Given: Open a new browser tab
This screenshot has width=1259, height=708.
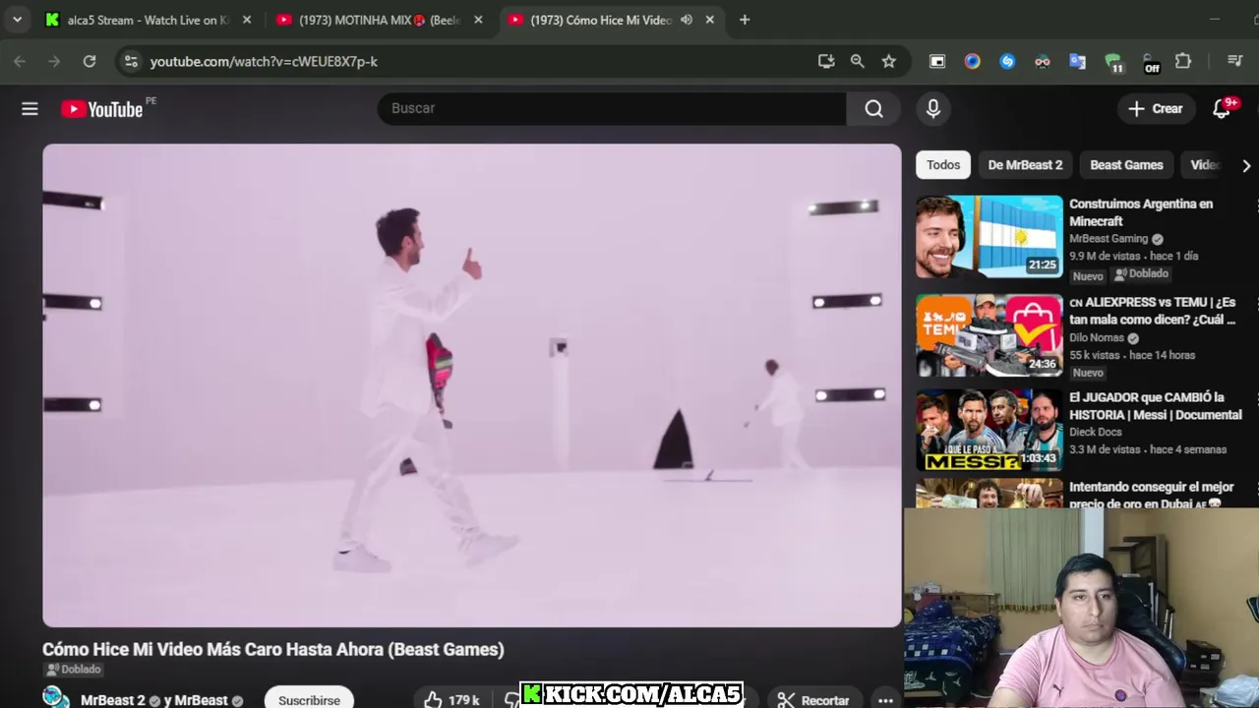Looking at the screenshot, I should pos(745,20).
